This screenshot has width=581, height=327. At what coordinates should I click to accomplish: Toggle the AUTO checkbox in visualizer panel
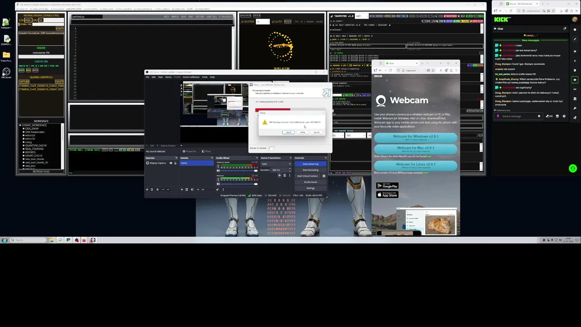(273, 21)
